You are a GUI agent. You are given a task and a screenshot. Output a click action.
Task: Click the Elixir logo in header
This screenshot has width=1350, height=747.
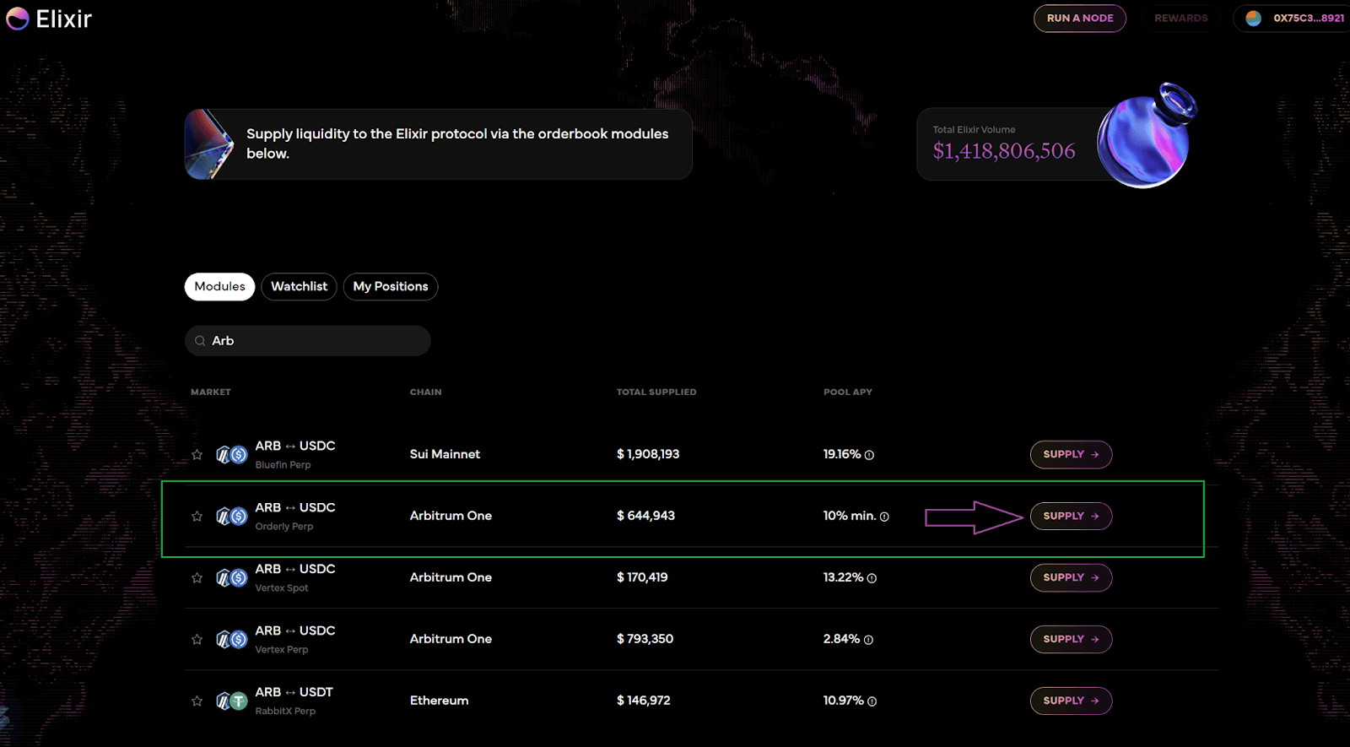coord(49,19)
